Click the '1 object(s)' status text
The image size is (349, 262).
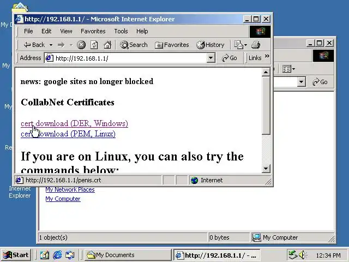tap(53, 237)
